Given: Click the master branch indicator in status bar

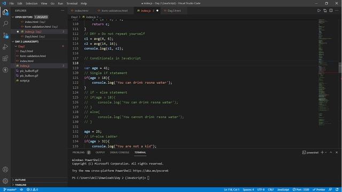Looking at the screenshot, I should click(10, 190).
